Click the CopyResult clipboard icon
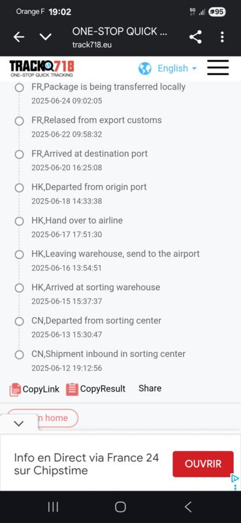This screenshot has width=241, height=523. tap(72, 389)
